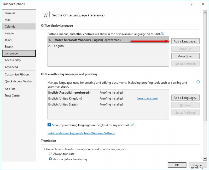Add a display language
Image resolution: width=209 pixels, height=170 pixels.
coord(185,41)
